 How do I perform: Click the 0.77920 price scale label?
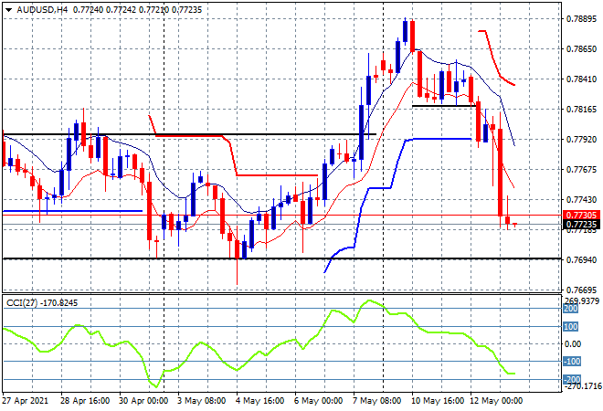[x=581, y=140]
